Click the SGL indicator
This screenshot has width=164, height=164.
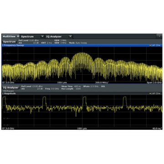(103, 87)
